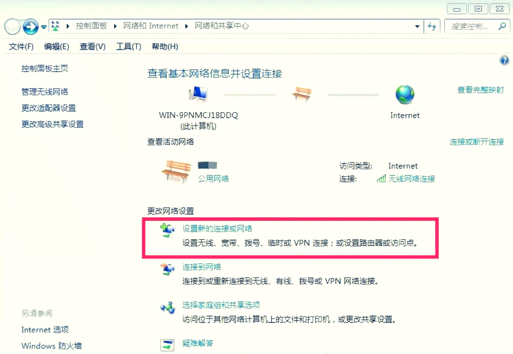Open 查看完整映射 link

[480, 90]
